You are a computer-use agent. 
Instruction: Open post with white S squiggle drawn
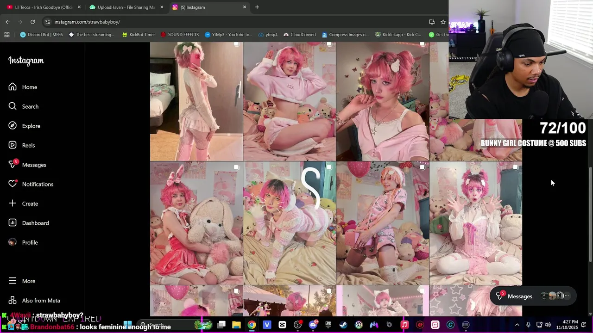tap(290, 223)
